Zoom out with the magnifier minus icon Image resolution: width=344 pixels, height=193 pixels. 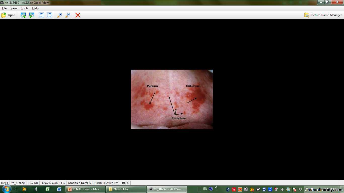[68, 15]
